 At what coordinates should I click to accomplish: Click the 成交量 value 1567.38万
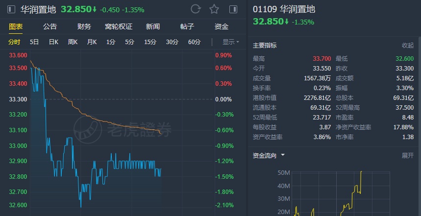point(318,78)
